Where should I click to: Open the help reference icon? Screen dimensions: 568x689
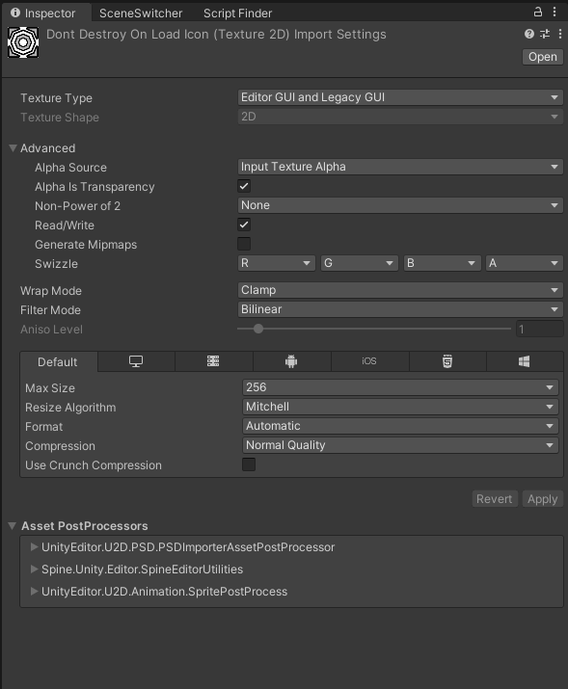pos(529,34)
